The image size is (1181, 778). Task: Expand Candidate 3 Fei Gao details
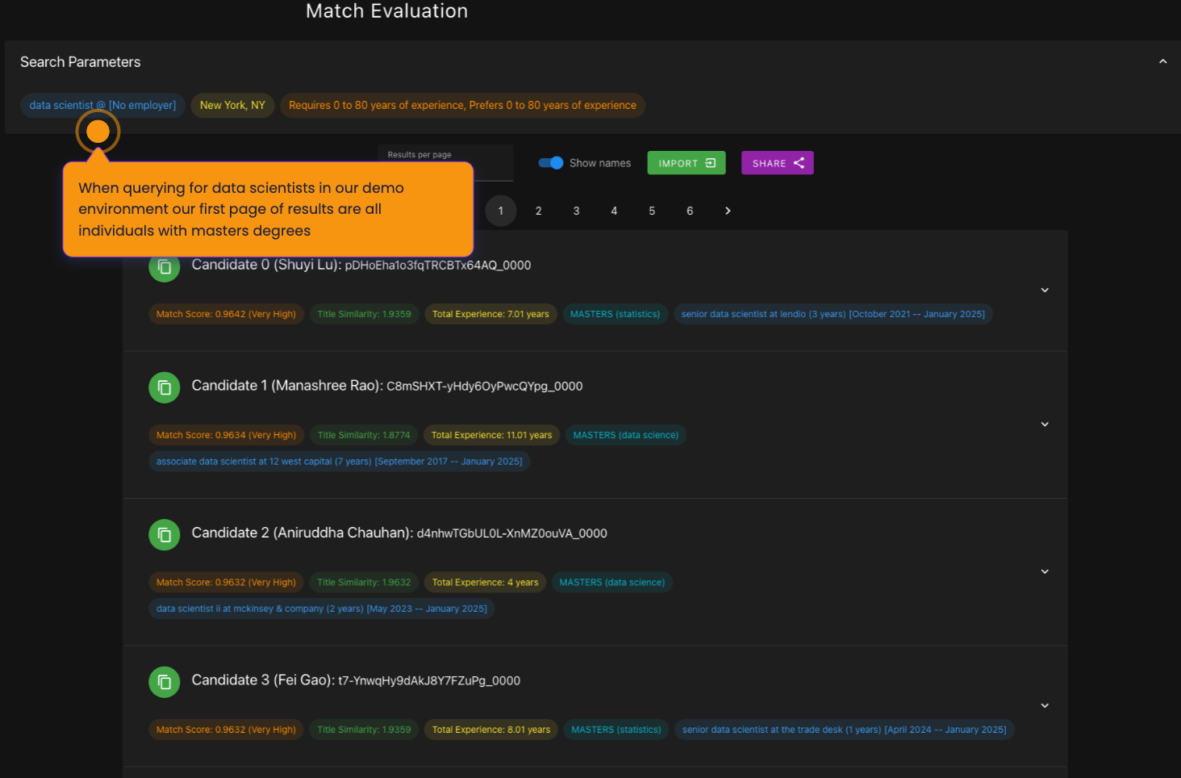(1045, 705)
